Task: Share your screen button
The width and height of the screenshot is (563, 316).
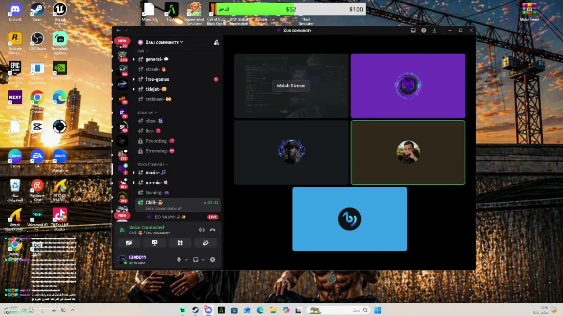Action: [x=154, y=243]
